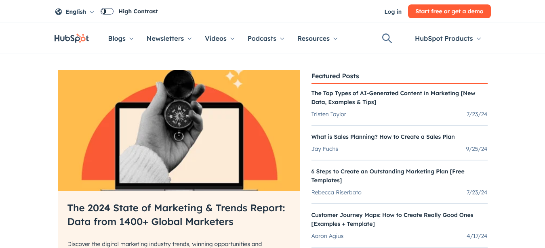Click Start free or get a demo
The height and width of the screenshot is (248, 545).
(449, 11)
